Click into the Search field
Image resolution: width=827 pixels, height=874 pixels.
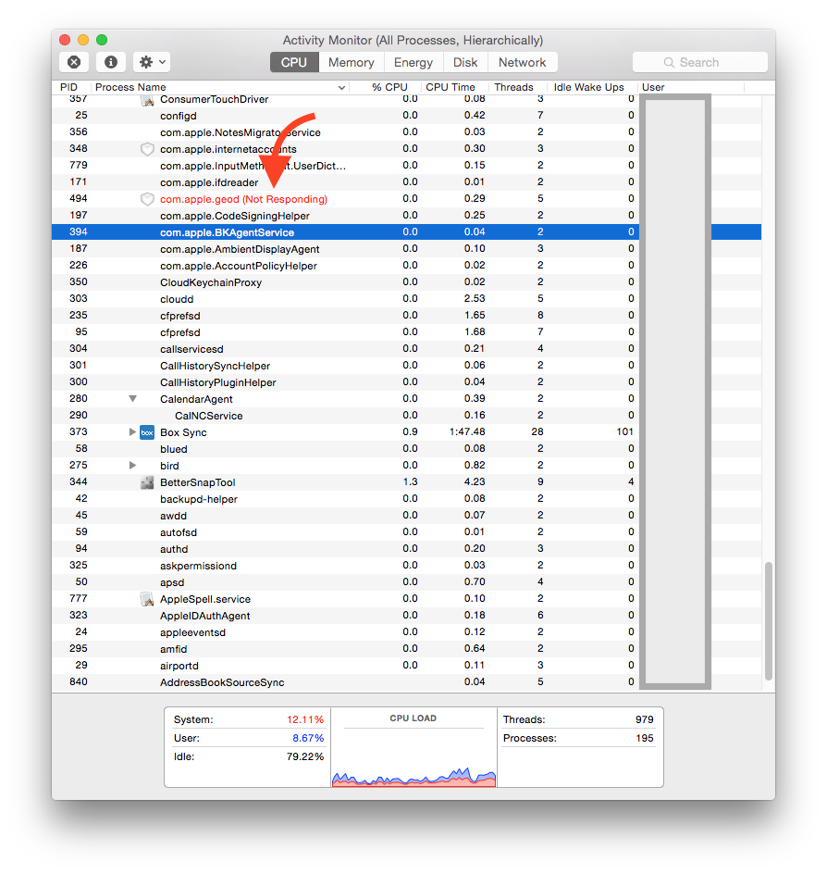click(x=700, y=62)
